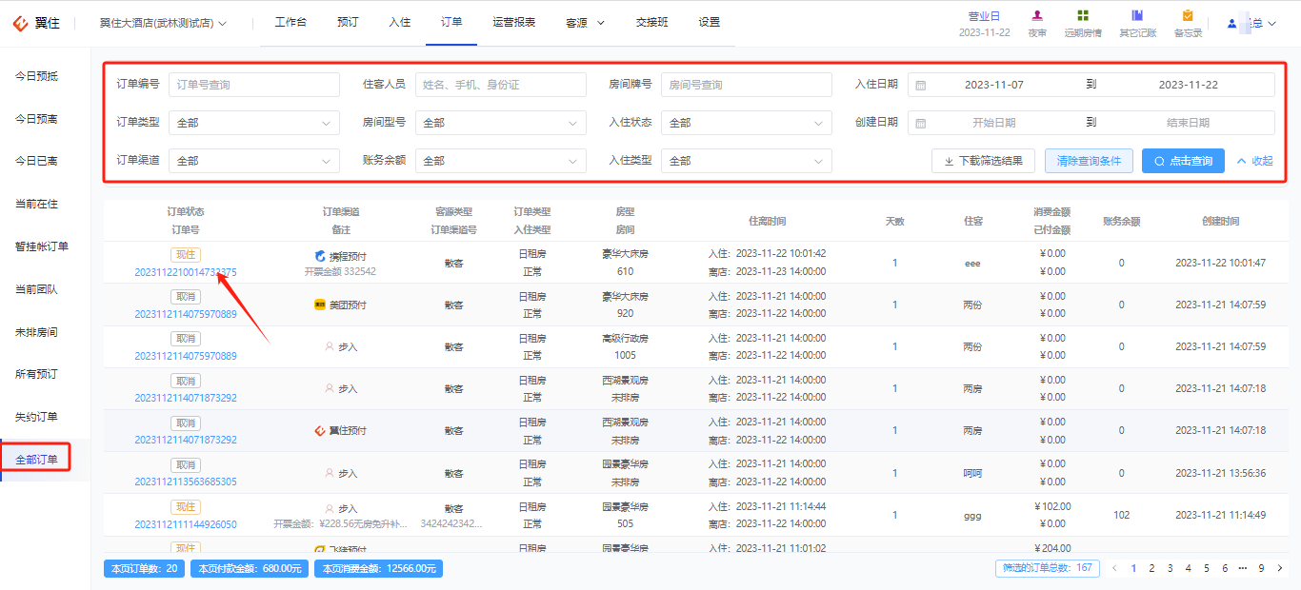Click the 翼住 logo icon

pyautogui.click(x=22, y=23)
